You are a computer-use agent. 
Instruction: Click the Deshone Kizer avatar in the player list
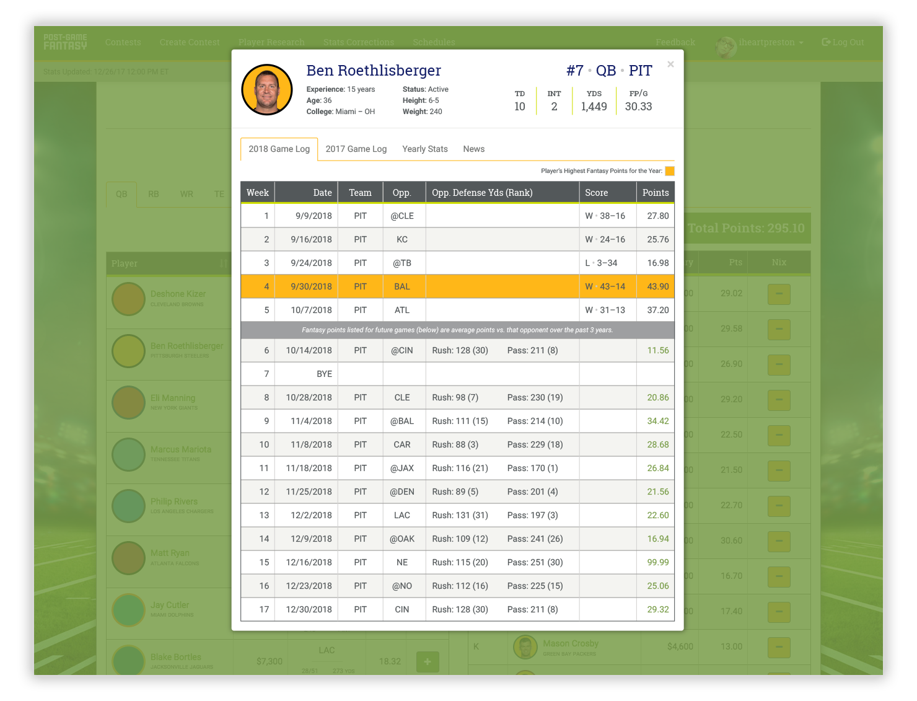128,299
